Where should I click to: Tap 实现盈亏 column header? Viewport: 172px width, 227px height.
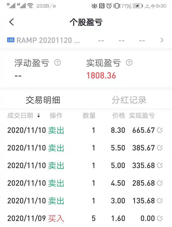click(142, 116)
